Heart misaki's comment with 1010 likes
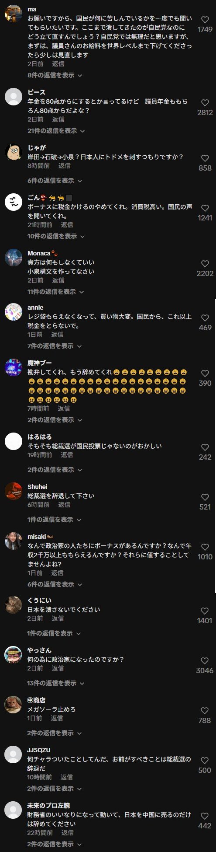 [x=205, y=547]
